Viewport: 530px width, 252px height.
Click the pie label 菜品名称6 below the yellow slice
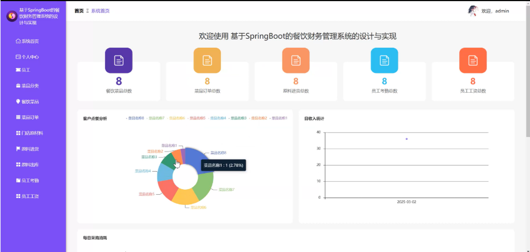[x=198, y=208]
